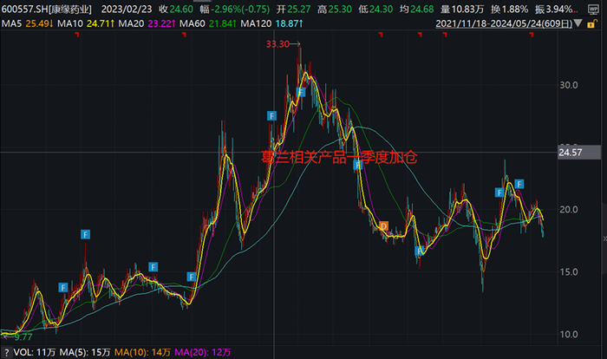
Task: Click the 20.0 price axis label
Action: [569, 210]
